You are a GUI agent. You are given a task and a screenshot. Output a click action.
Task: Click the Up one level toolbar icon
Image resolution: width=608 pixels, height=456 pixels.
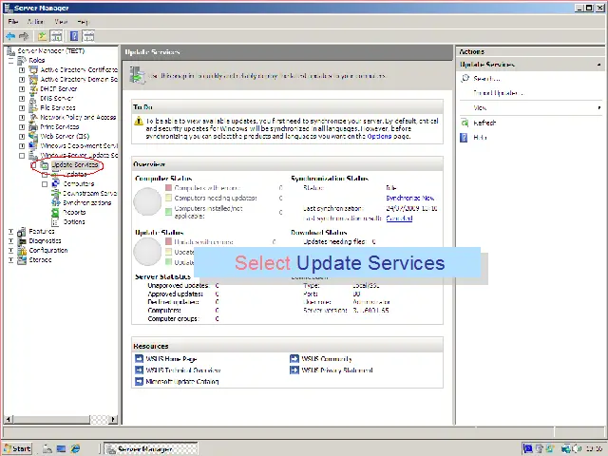tap(42, 36)
